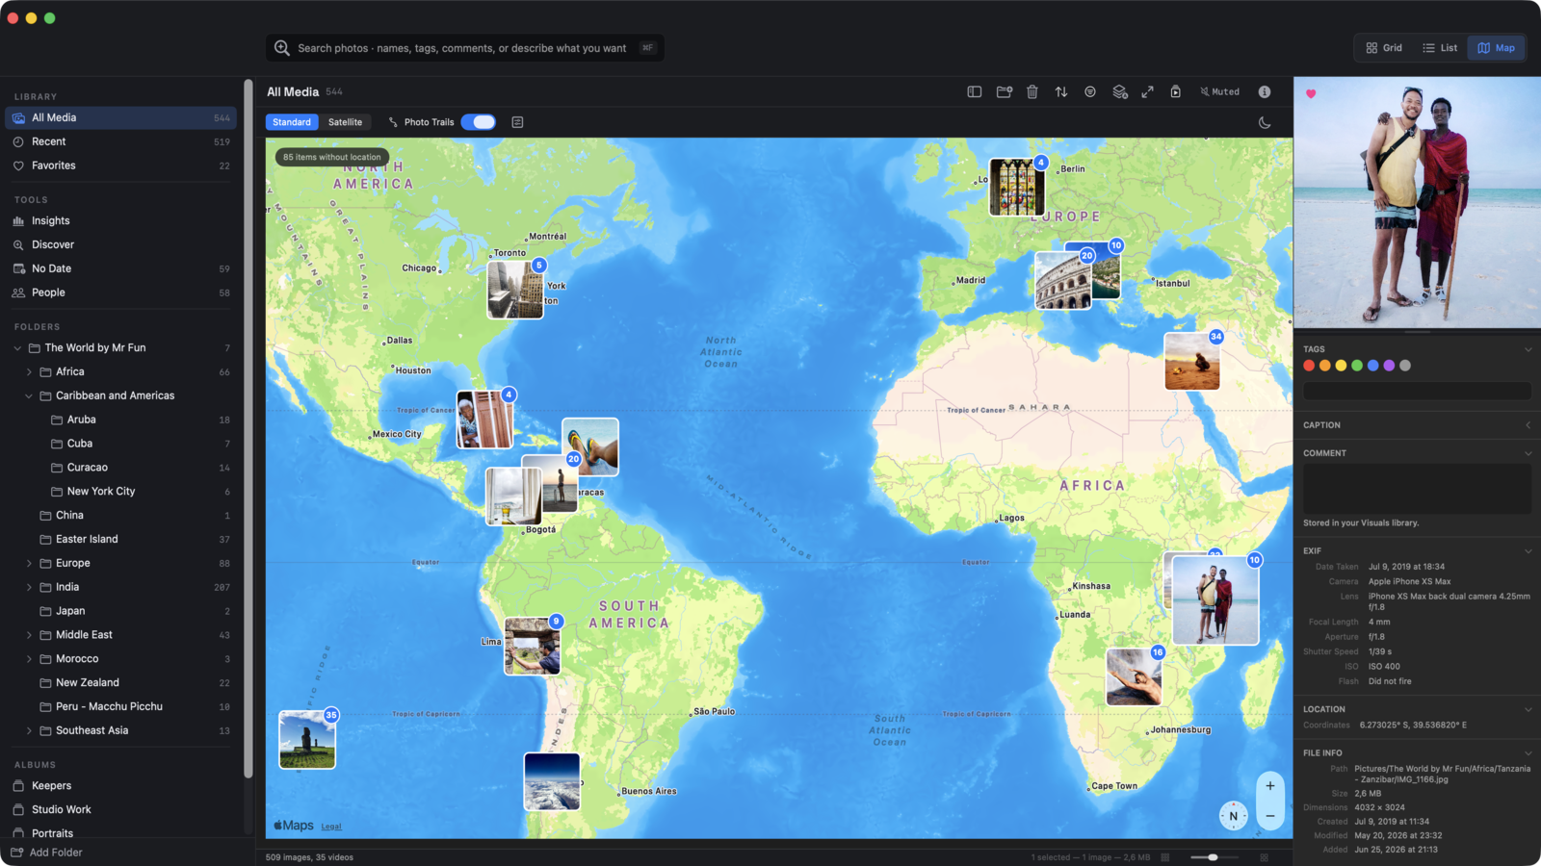Collapse the EXIF section chevron
This screenshot has height=866, width=1541.
pyautogui.click(x=1528, y=551)
